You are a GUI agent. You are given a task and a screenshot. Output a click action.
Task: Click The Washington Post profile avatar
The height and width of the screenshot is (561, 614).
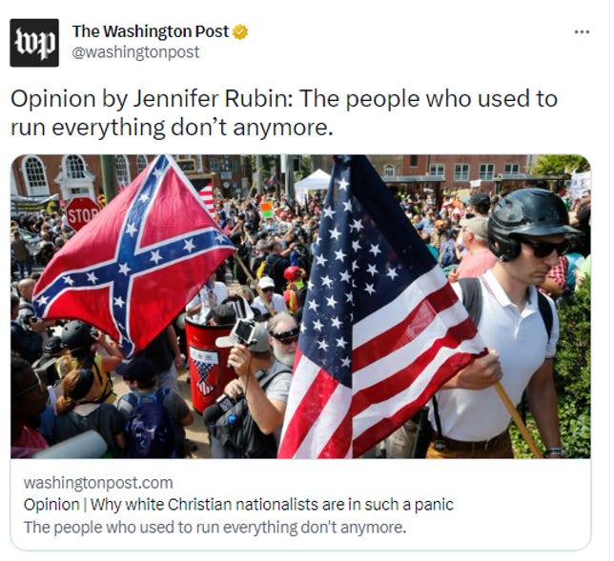(34, 43)
